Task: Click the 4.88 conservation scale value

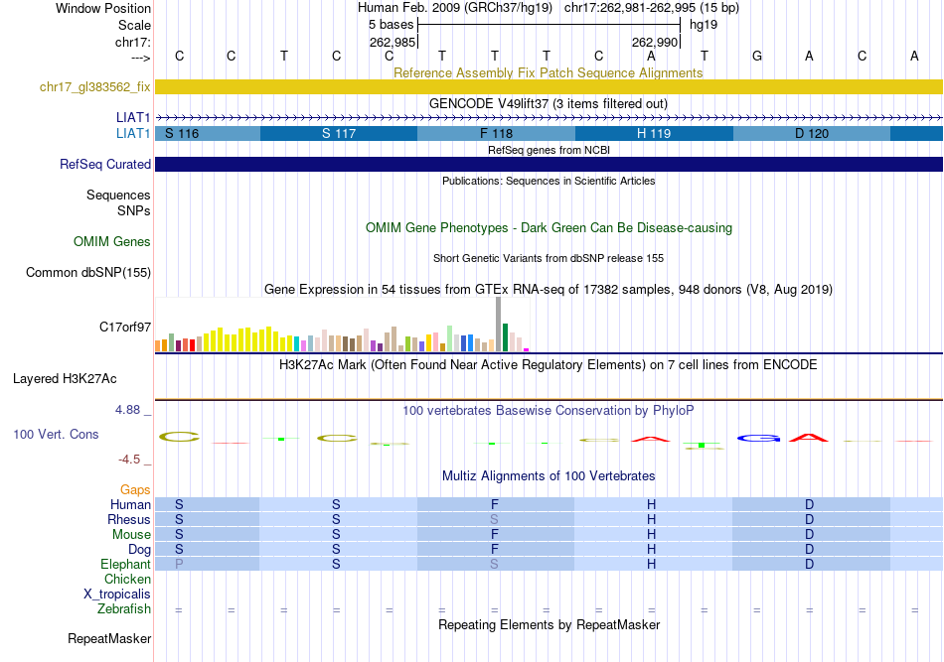Action: tap(127, 410)
